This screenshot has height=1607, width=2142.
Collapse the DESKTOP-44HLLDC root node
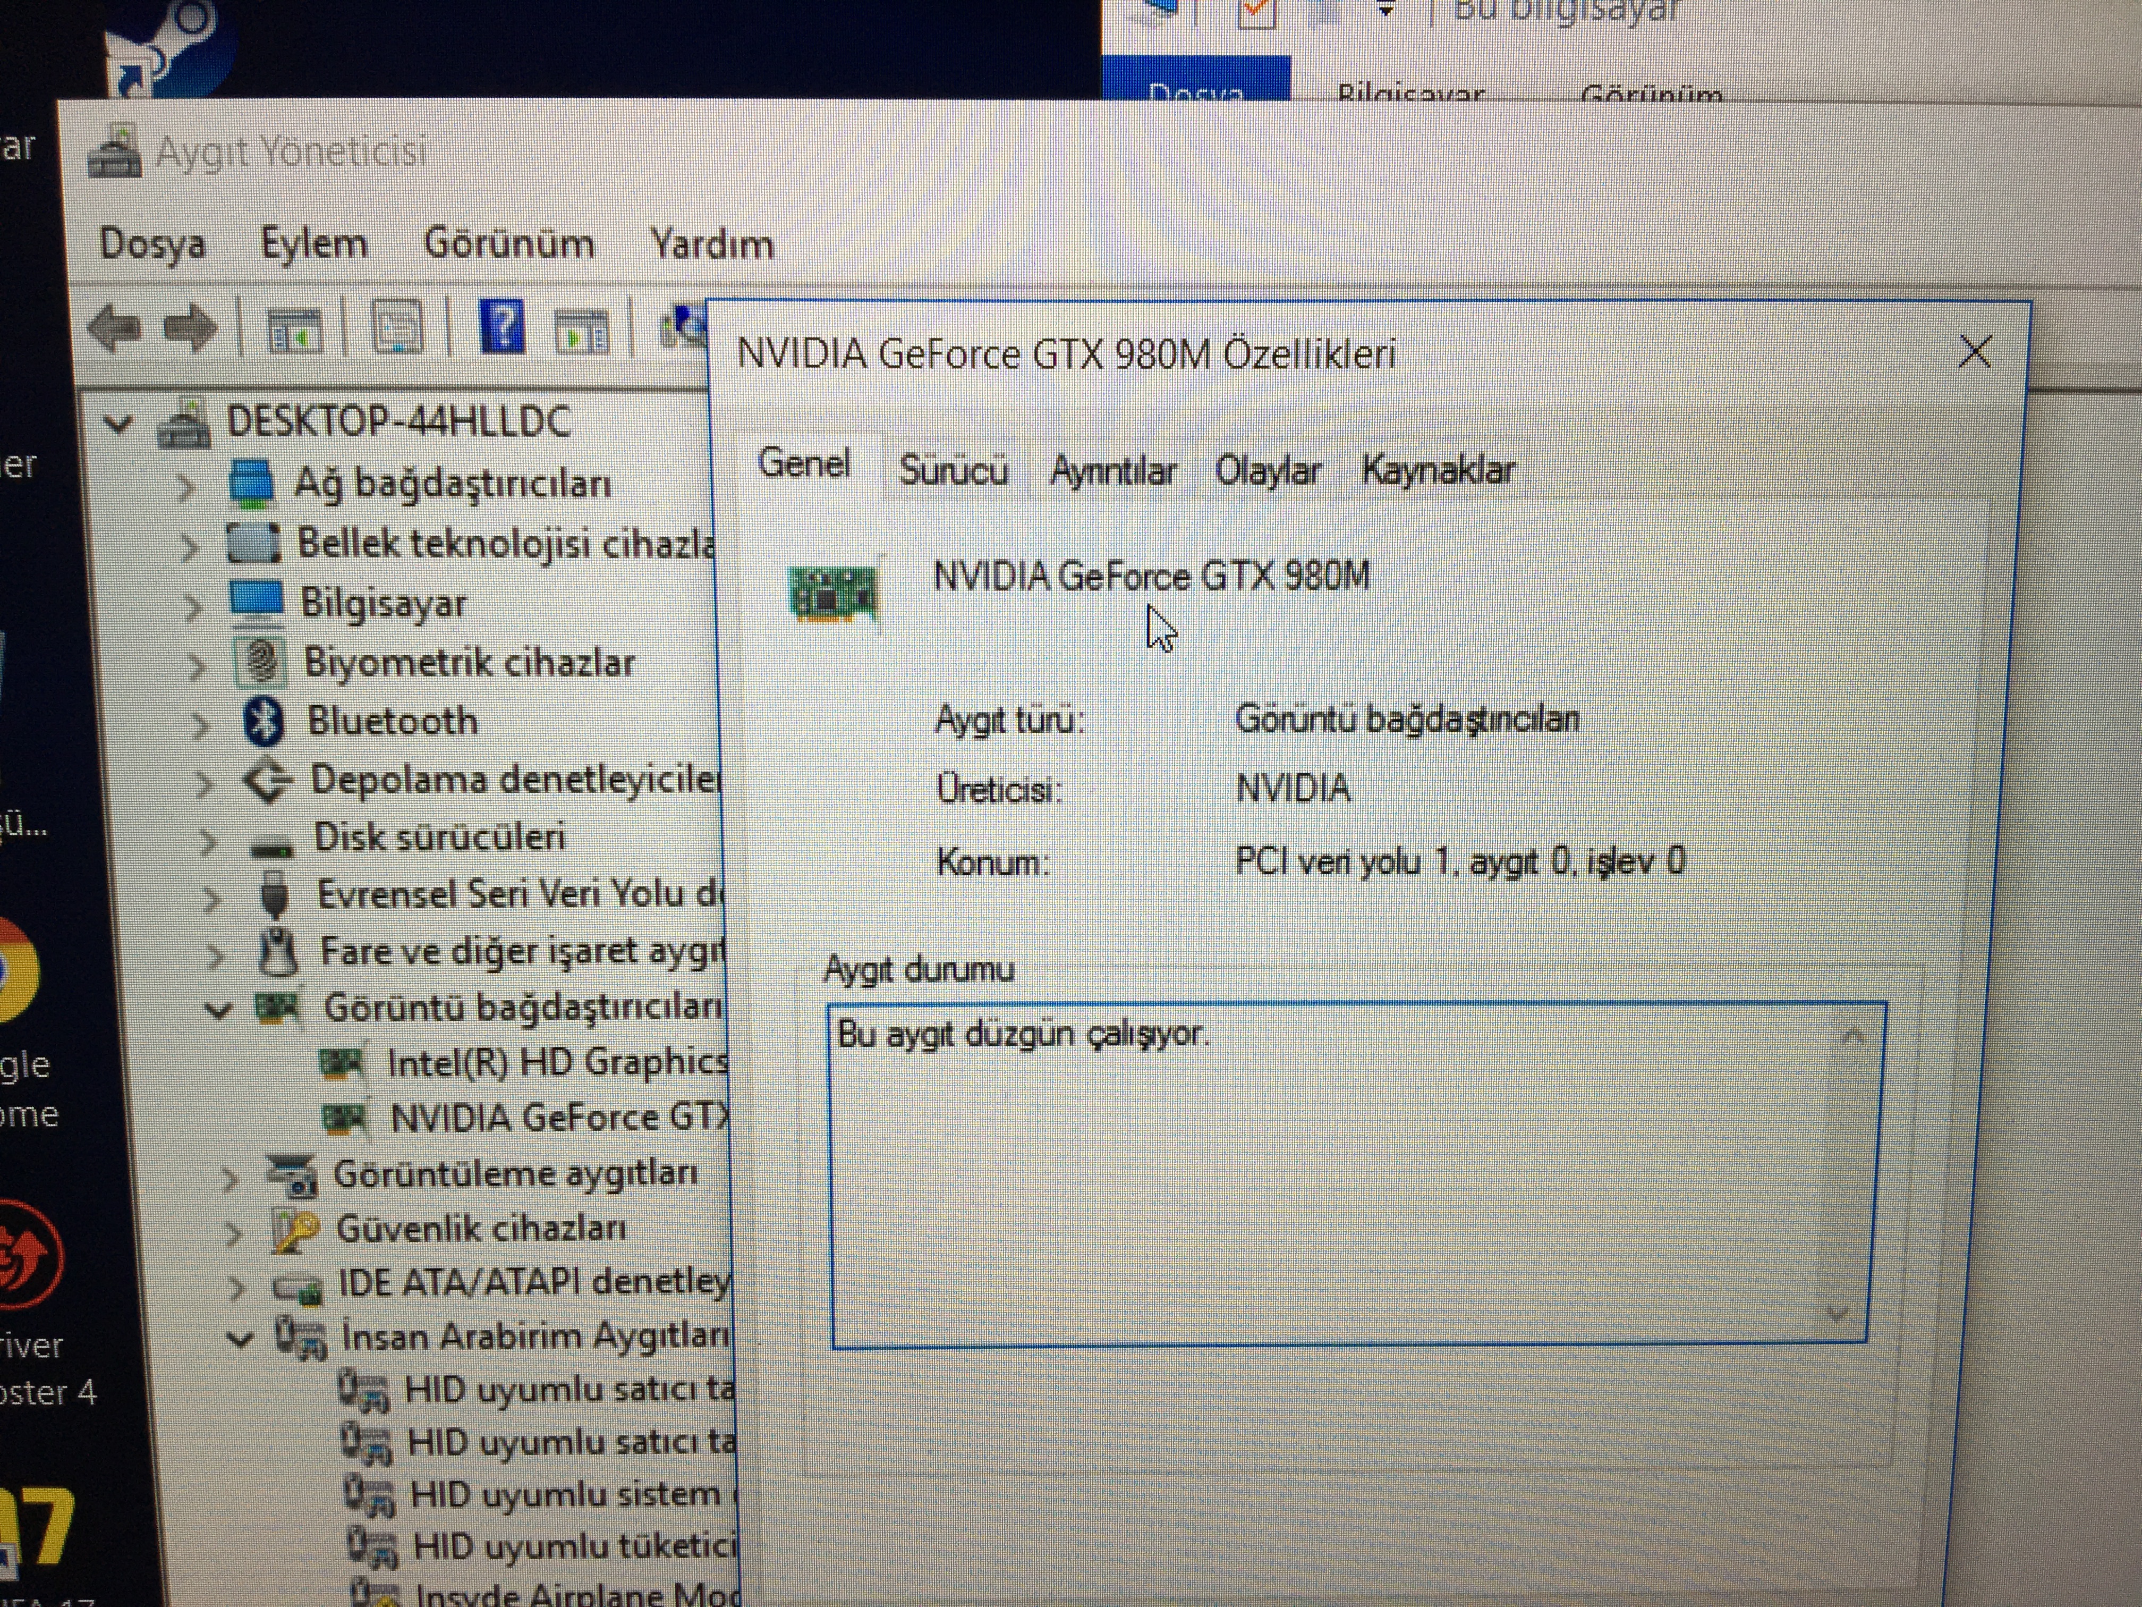pos(118,424)
